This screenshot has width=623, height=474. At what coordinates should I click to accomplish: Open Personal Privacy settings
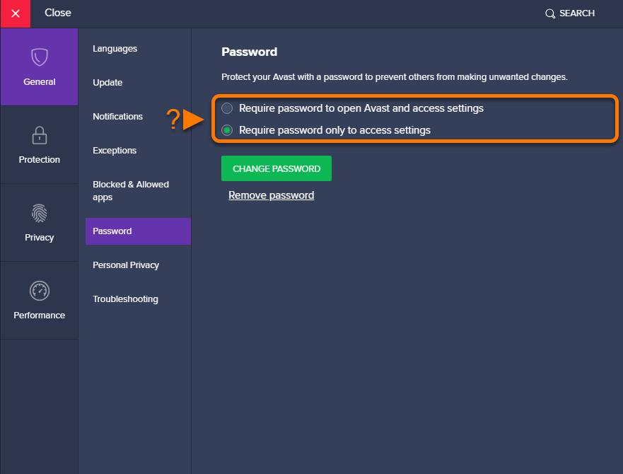(x=126, y=265)
